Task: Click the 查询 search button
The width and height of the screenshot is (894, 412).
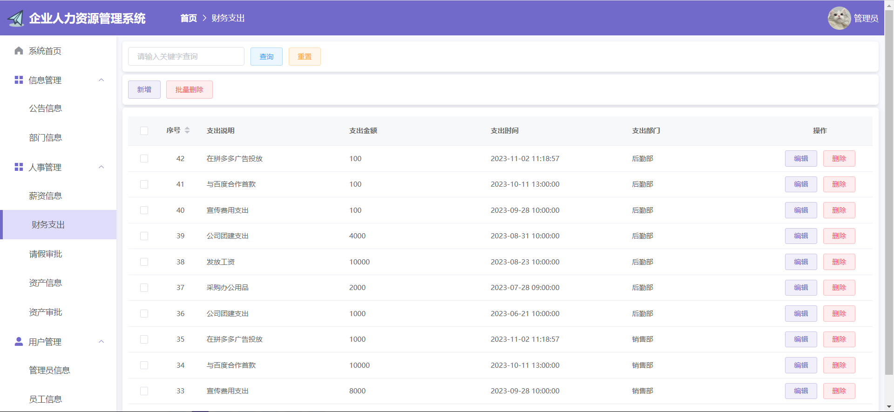Action: 266,56
